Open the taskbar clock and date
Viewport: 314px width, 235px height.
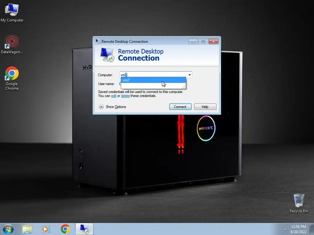[x=298, y=229]
